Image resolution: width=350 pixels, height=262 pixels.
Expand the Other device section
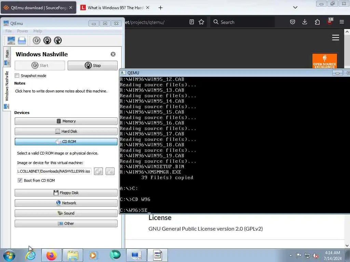click(66, 223)
